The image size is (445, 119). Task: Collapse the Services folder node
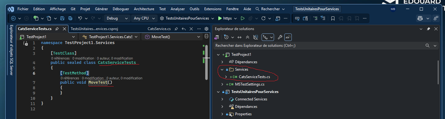[222, 69]
